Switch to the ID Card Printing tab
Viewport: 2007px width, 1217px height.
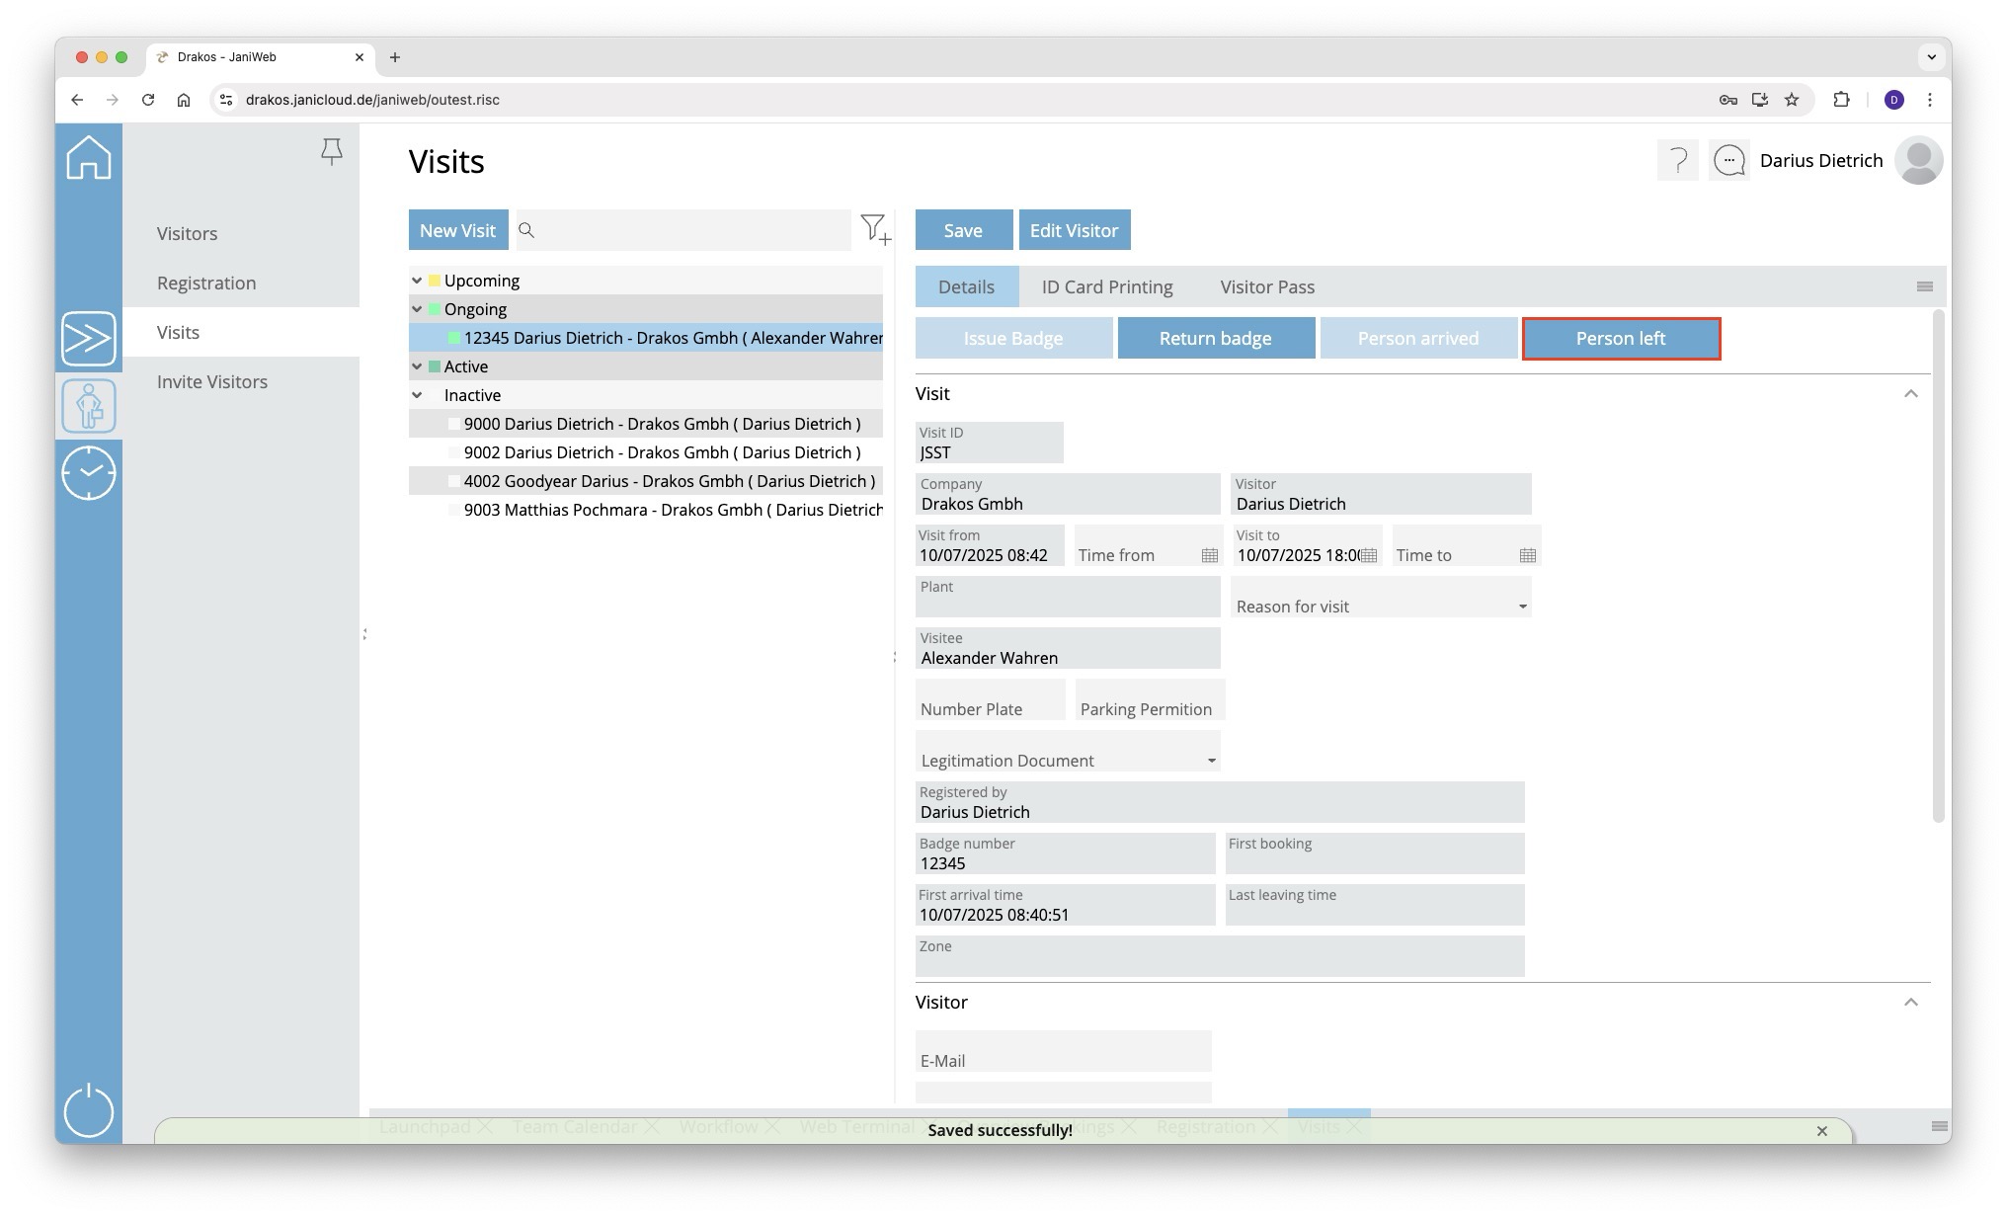[1106, 286]
